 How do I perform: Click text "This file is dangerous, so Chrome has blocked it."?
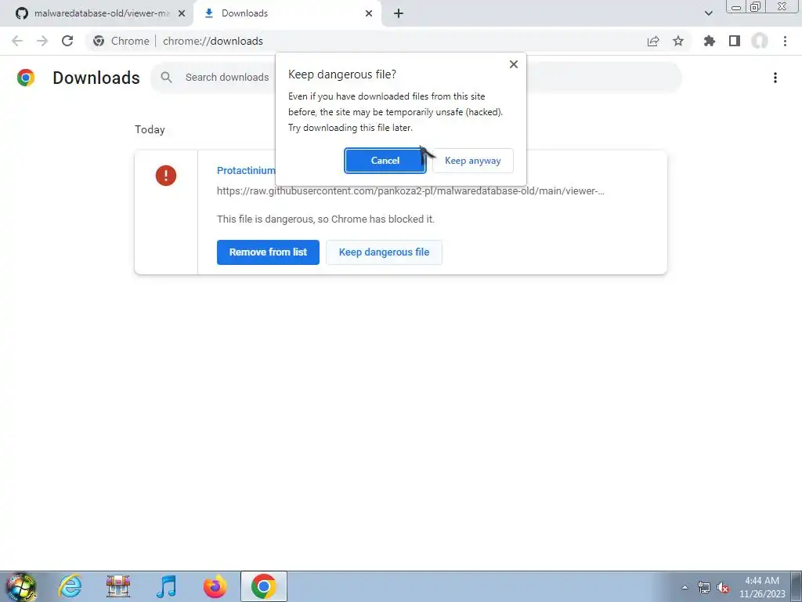(325, 219)
